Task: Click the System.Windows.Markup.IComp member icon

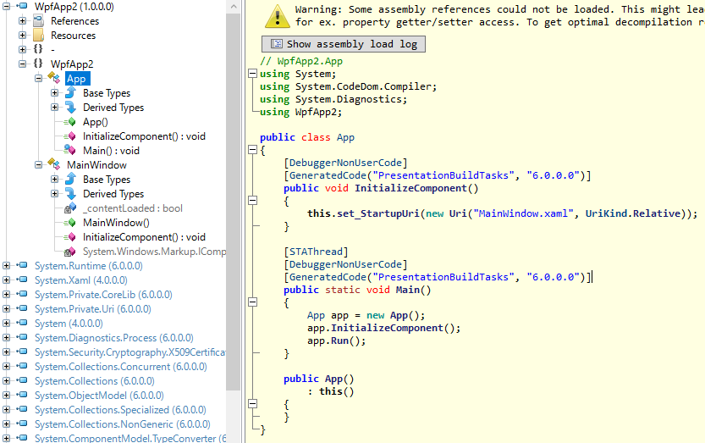Action: coord(69,252)
